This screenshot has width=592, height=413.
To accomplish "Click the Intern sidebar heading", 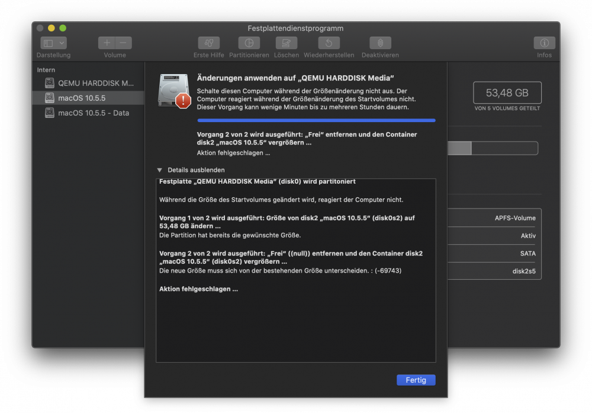I will (46, 70).
